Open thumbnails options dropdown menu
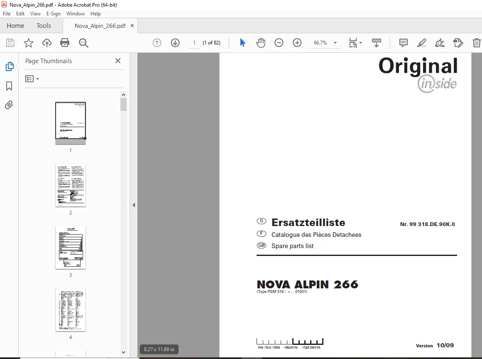Image resolution: width=482 pixels, height=359 pixels. coord(32,79)
